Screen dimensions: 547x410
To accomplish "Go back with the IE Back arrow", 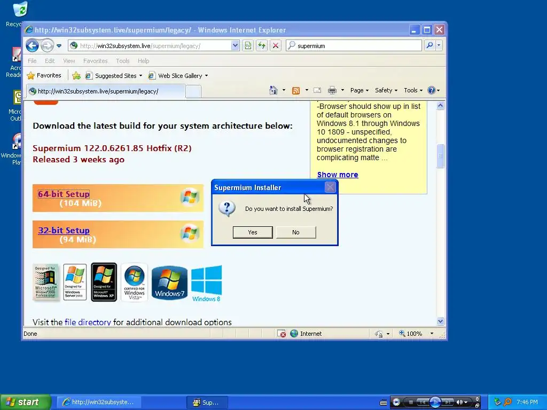I will coord(32,46).
